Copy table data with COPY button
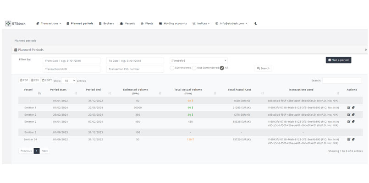Viewport: 369px width, 183px height. pos(47,80)
